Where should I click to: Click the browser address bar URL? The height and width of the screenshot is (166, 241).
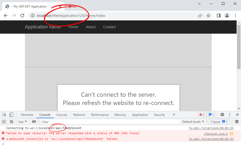click(x=71, y=16)
